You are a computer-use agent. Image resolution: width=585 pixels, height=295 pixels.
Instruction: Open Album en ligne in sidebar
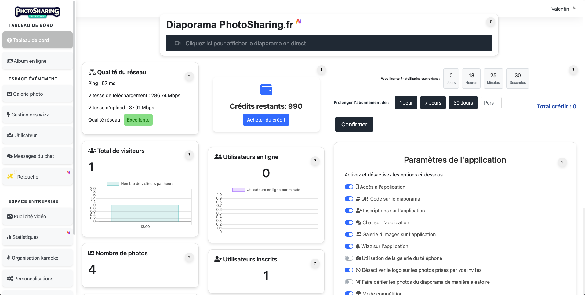pyautogui.click(x=38, y=61)
